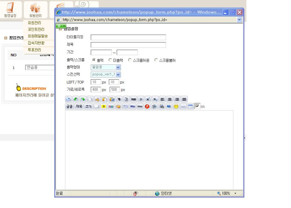The height and width of the screenshot is (208, 291).
Task: Click the paste-from-Word clipboard icon
Action: pos(112,99)
